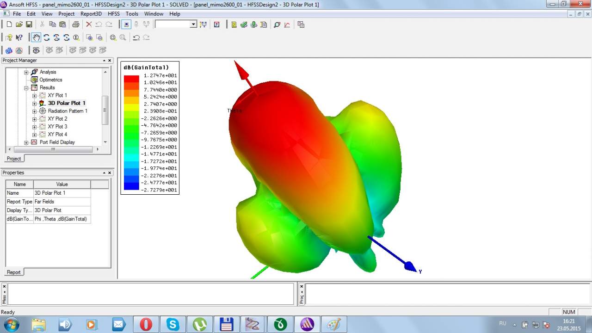This screenshot has width=592, height=333.
Task: Open the mail envelope app in the taskbar
Action: click(119, 324)
